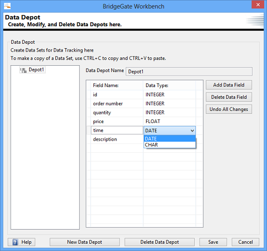Click FLOAT type in price row

point(169,121)
